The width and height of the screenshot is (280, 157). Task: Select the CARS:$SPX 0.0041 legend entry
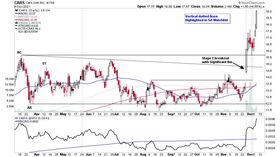(x=34, y=118)
